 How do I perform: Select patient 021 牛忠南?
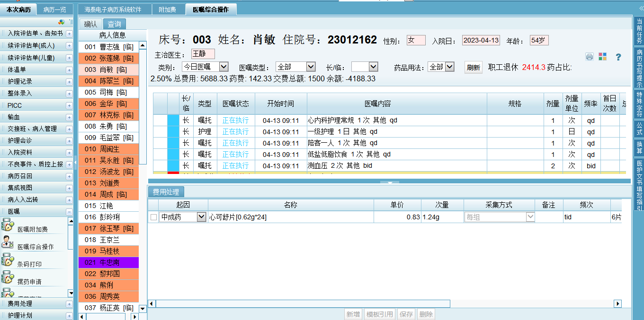pos(108,262)
